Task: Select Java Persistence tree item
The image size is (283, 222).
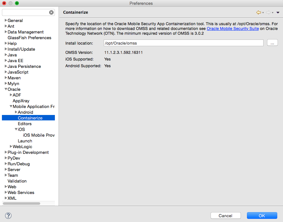Action: (x=24, y=66)
